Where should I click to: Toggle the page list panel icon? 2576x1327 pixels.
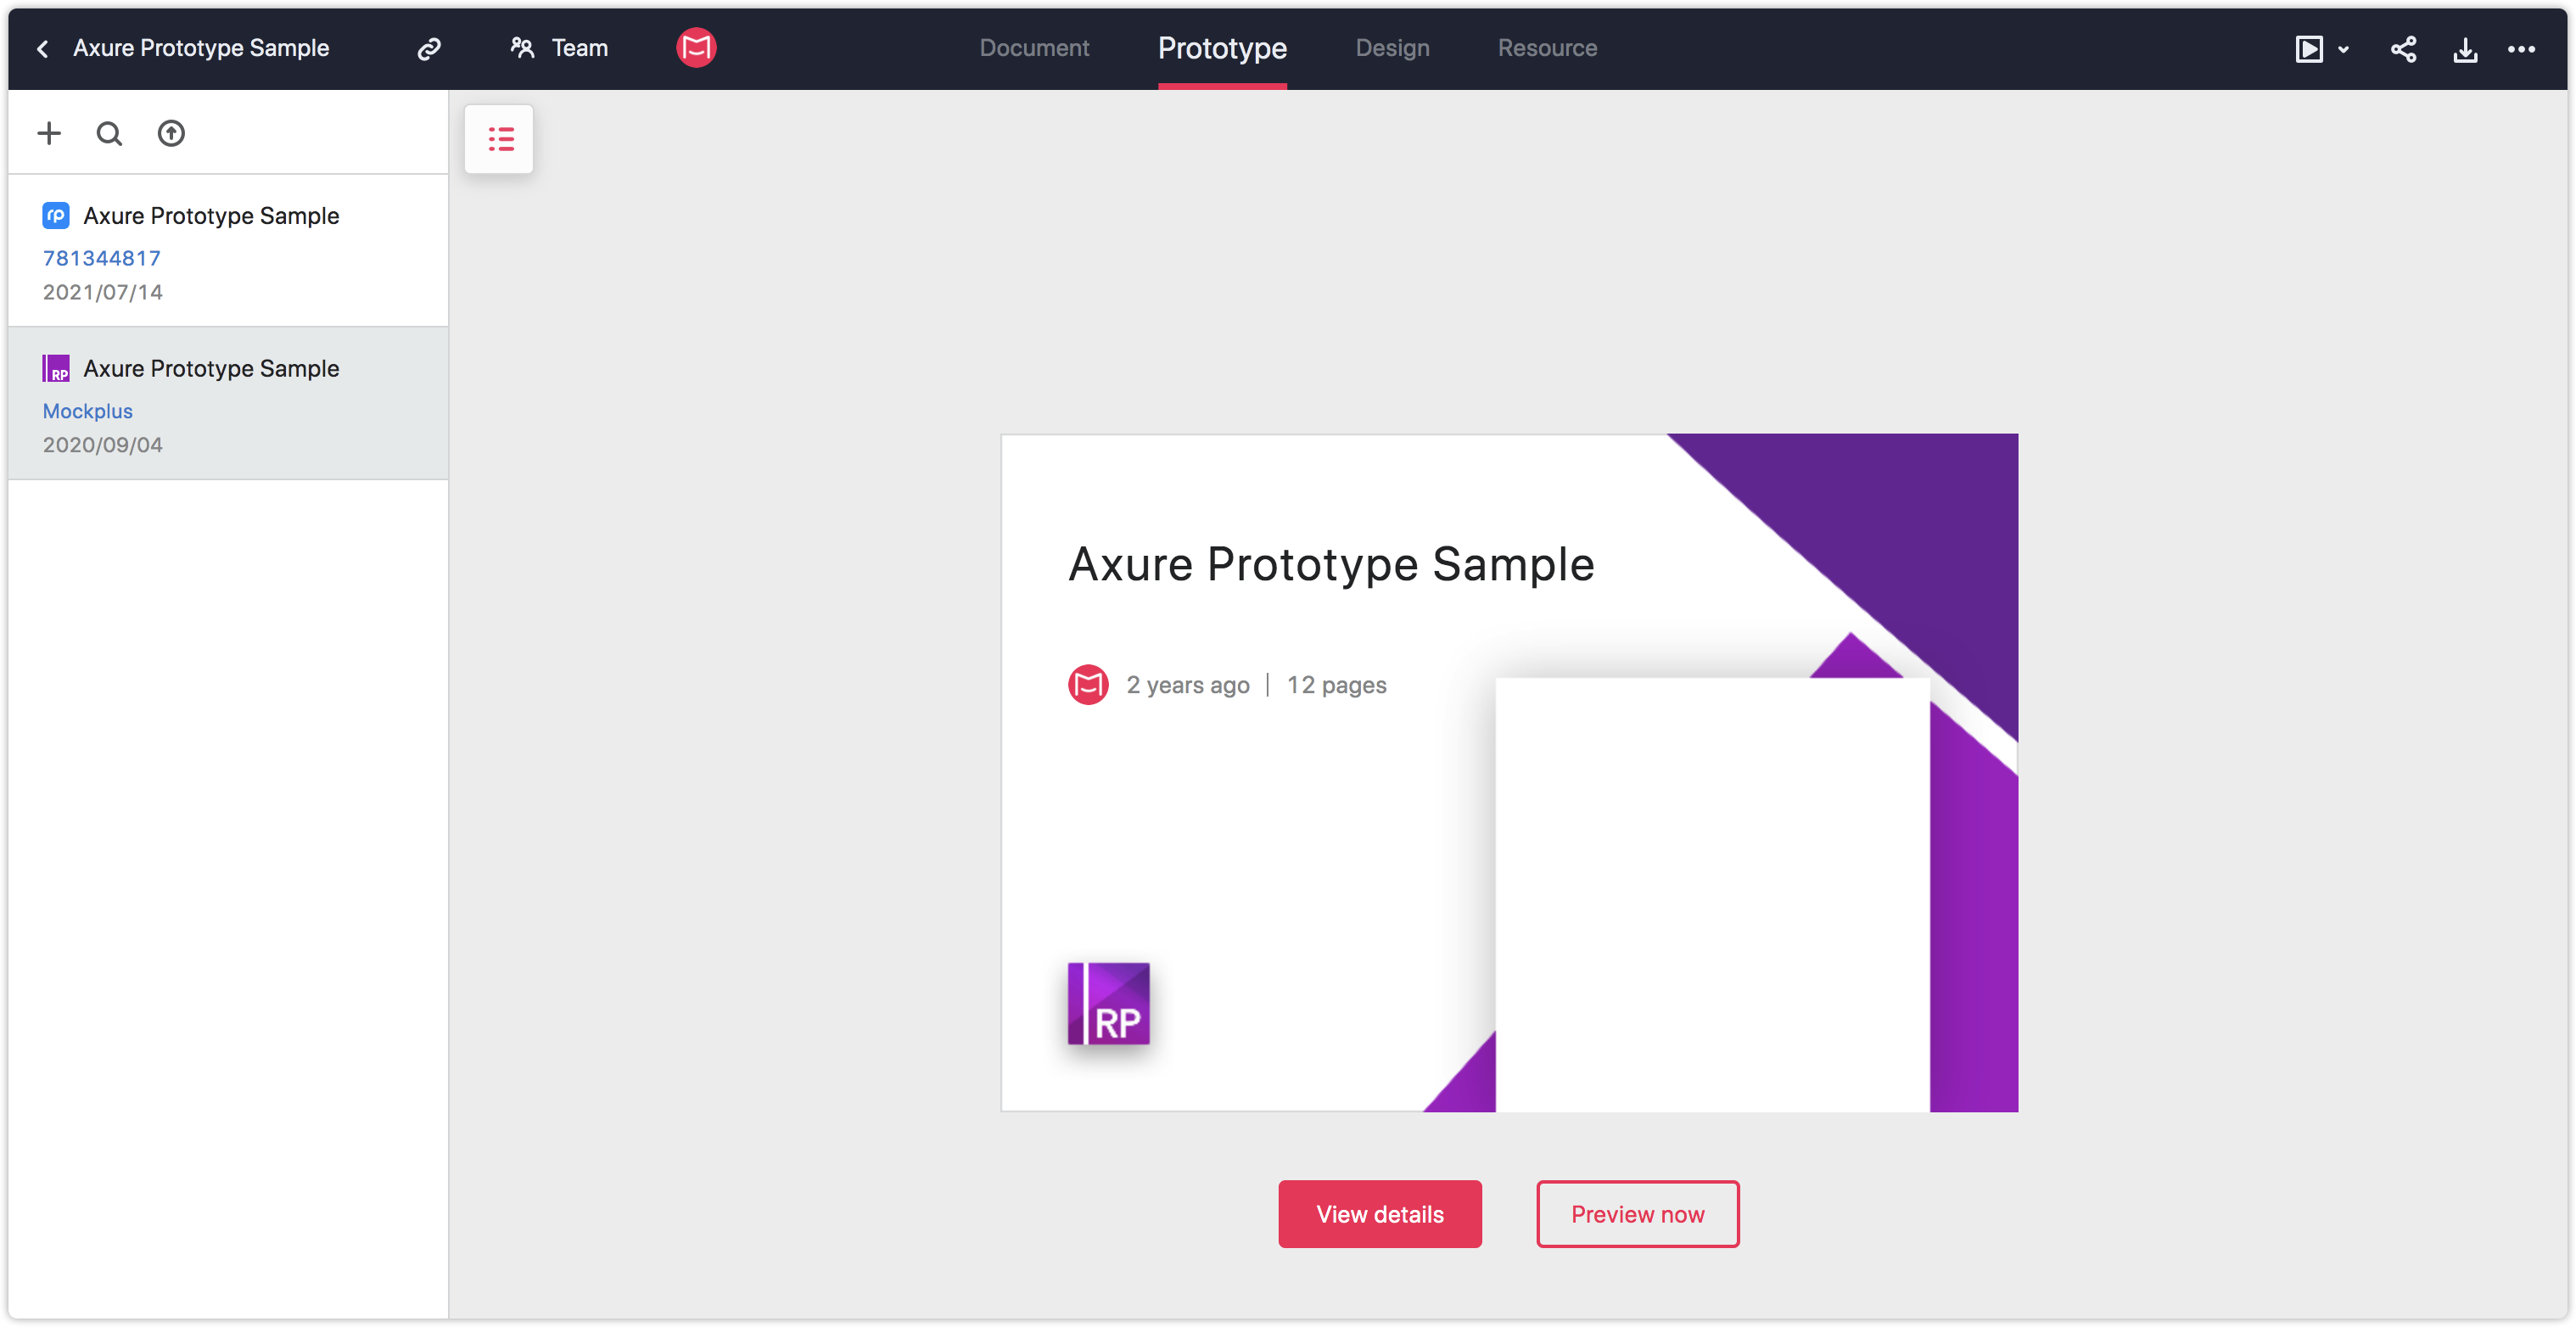click(499, 139)
